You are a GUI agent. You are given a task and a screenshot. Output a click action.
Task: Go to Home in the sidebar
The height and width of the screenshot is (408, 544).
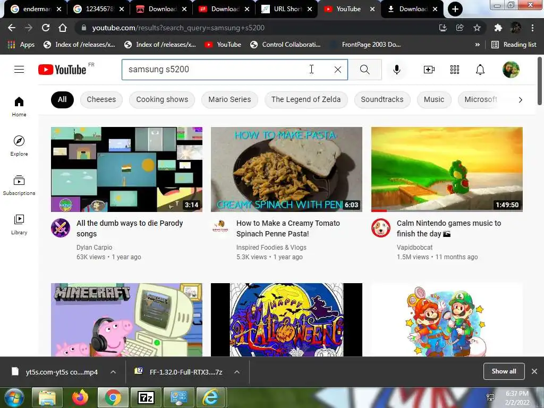click(19, 106)
